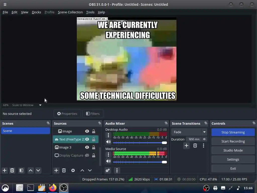This screenshot has height=193, width=257.
Task: Open source properties gear in Sources panel
Action: (x=73, y=170)
